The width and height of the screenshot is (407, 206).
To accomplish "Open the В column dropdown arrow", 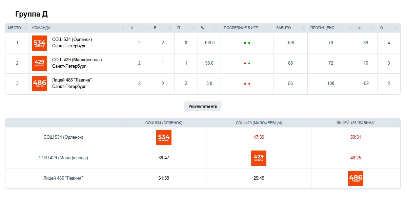I will [170, 28].
